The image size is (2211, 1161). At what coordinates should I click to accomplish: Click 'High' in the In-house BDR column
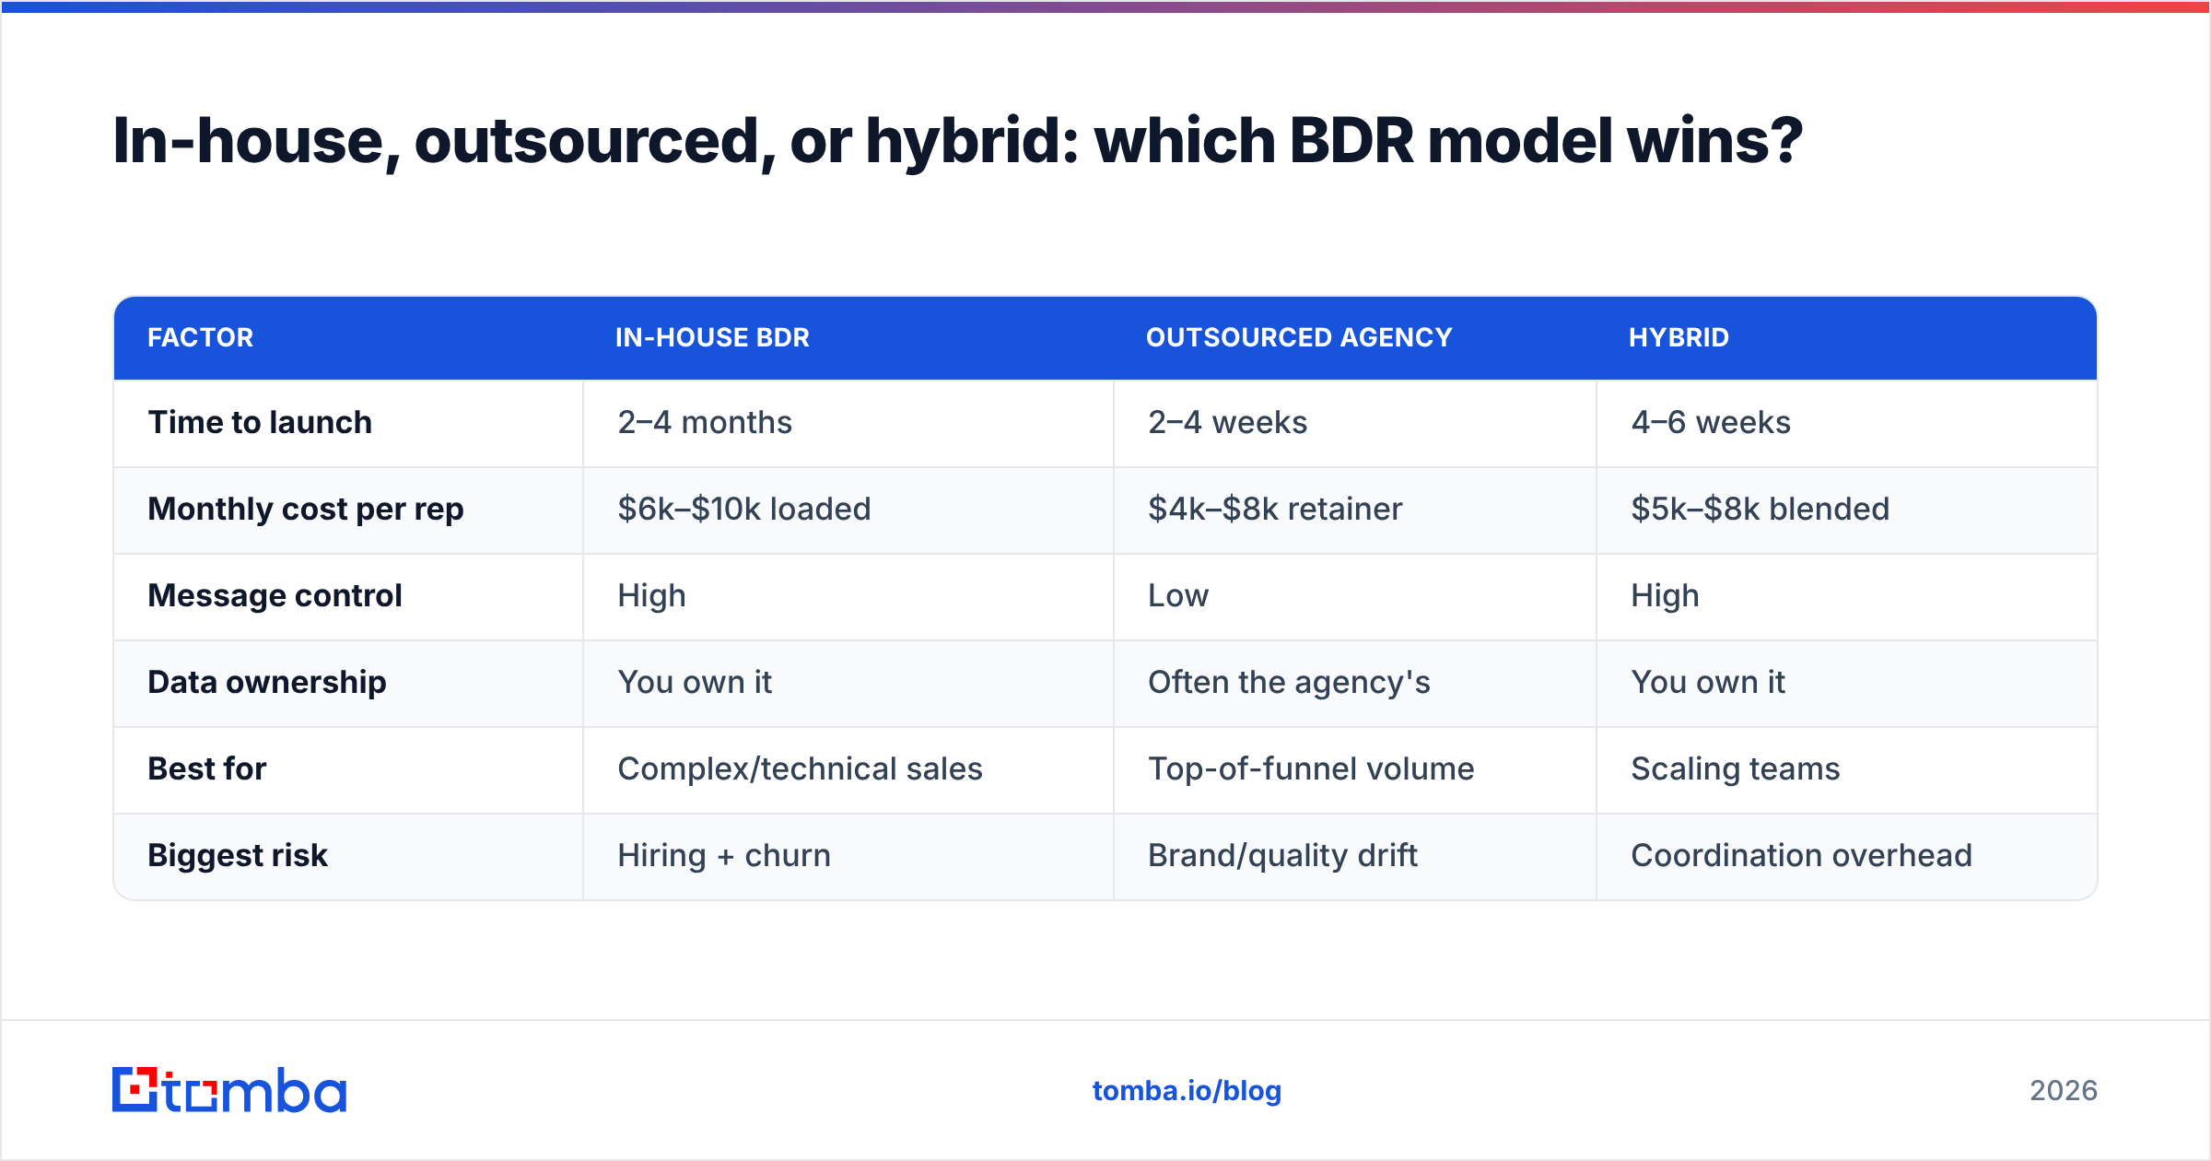pyautogui.click(x=651, y=596)
